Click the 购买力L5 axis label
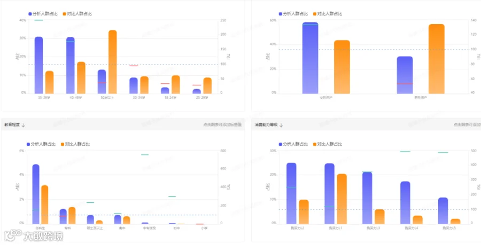The height and width of the screenshot is (245, 481). pyautogui.click(x=449, y=228)
